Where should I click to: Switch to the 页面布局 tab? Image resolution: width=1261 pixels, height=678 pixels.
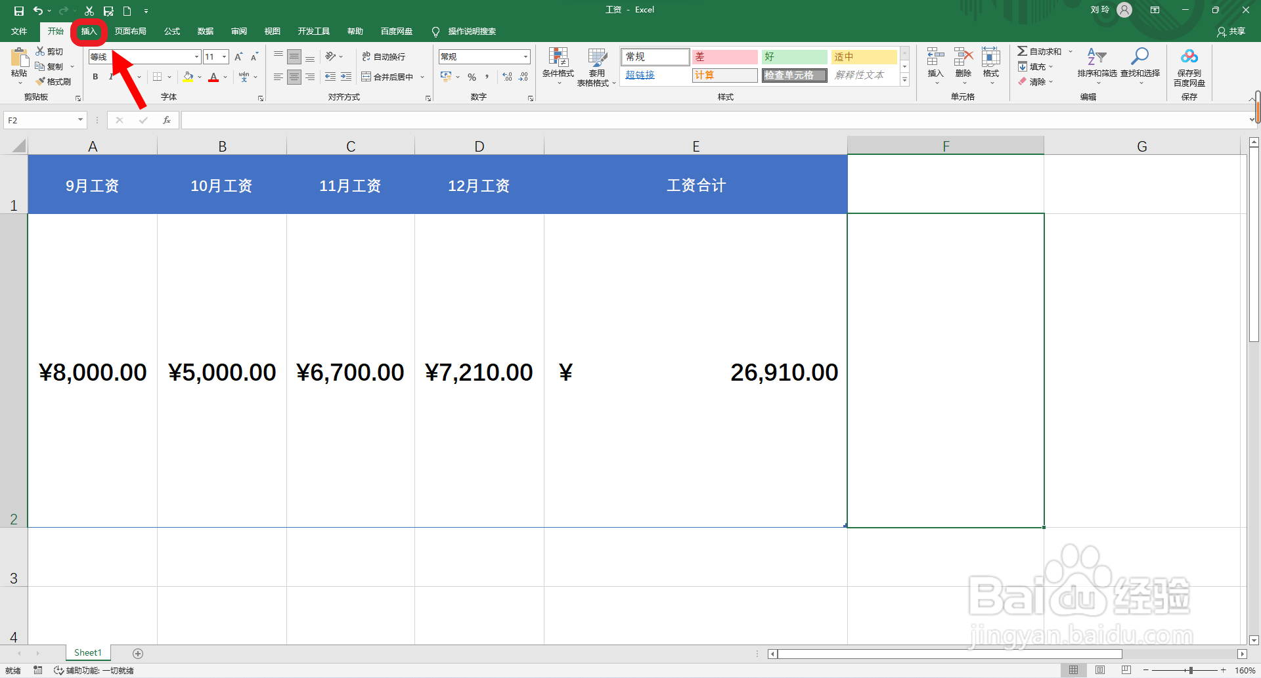tap(130, 31)
